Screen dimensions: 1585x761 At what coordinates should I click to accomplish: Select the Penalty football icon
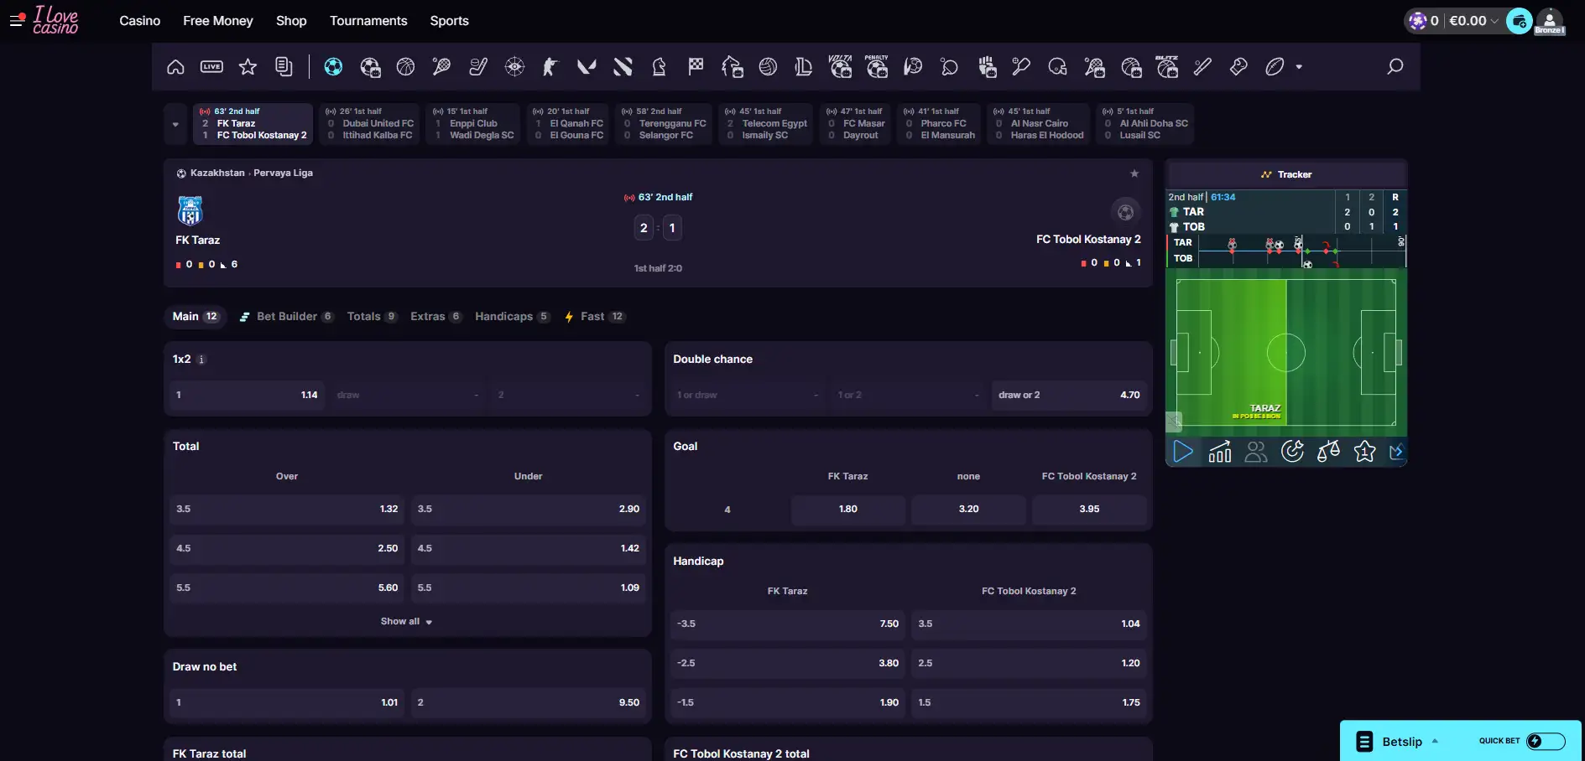point(877,66)
